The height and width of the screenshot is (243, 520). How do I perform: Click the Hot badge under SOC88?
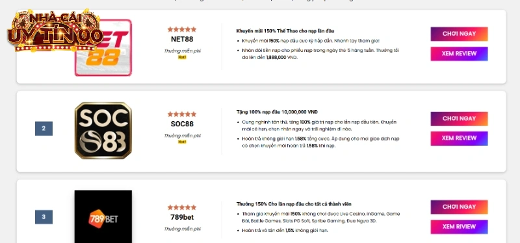tap(182, 142)
